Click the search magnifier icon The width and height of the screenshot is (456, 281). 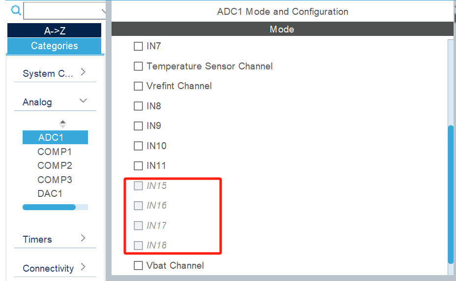16,10
